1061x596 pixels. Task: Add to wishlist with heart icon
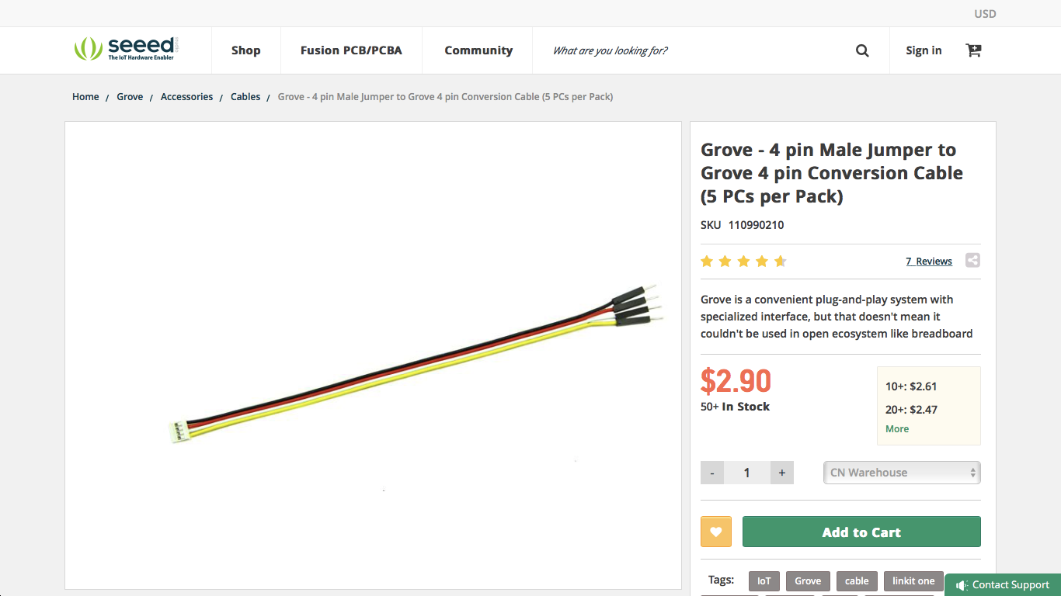pyautogui.click(x=716, y=532)
